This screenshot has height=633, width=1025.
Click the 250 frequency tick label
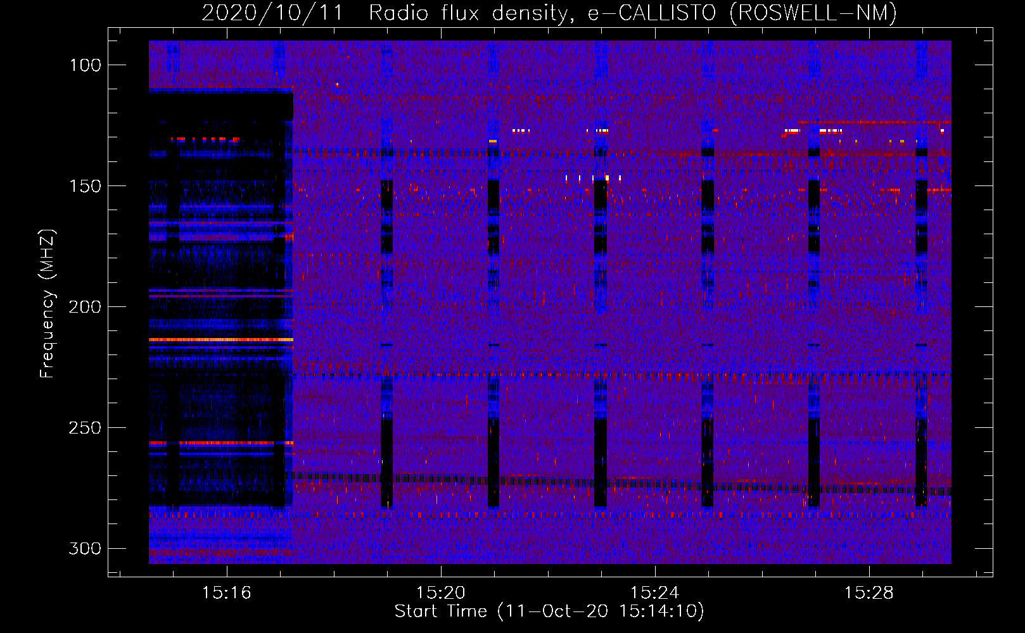[85, 428]
